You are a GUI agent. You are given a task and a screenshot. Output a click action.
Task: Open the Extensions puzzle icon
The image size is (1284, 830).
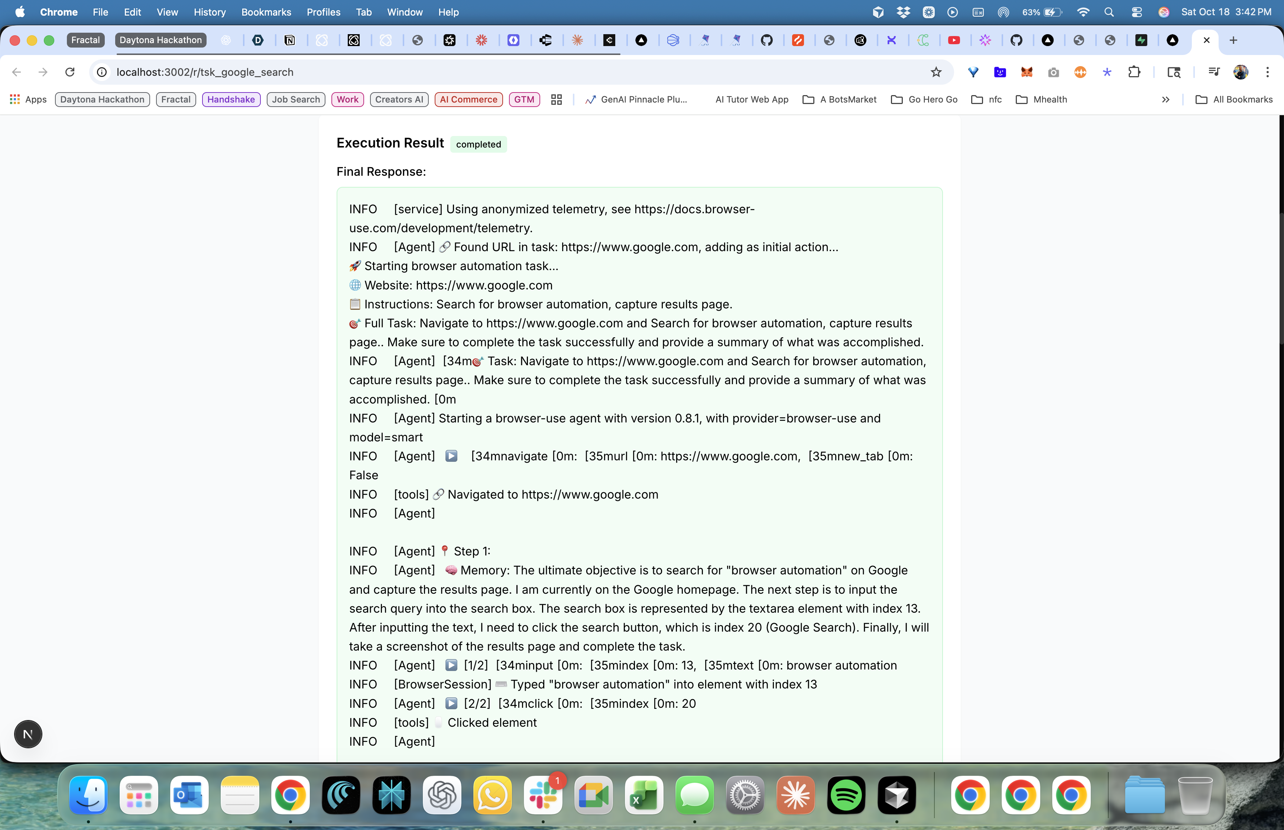1134,72
